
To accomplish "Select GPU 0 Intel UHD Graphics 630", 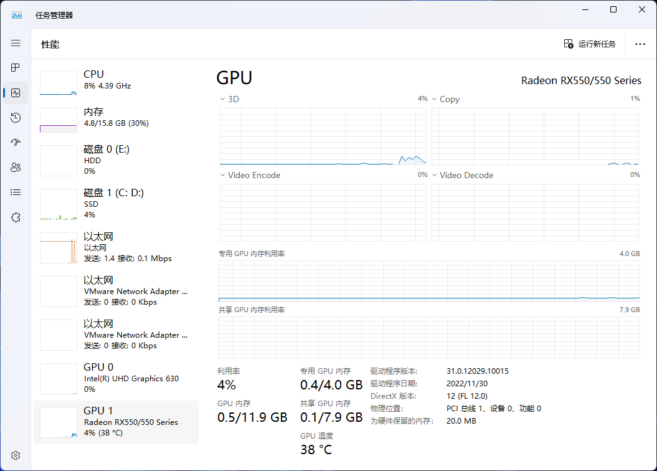I will [116, 378].
